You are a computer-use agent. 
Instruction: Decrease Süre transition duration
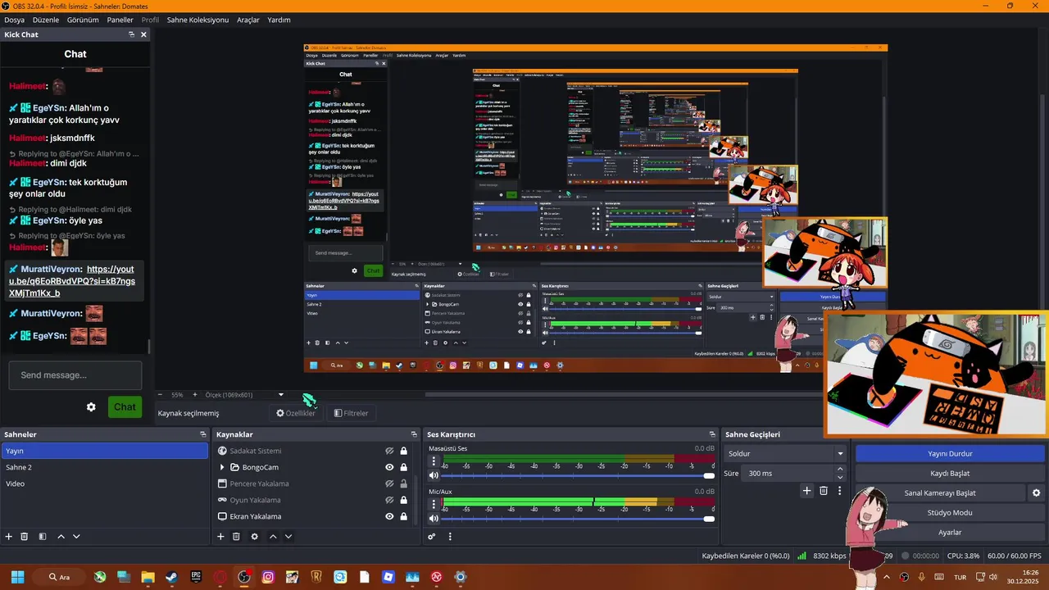click(x=840, y=477)
